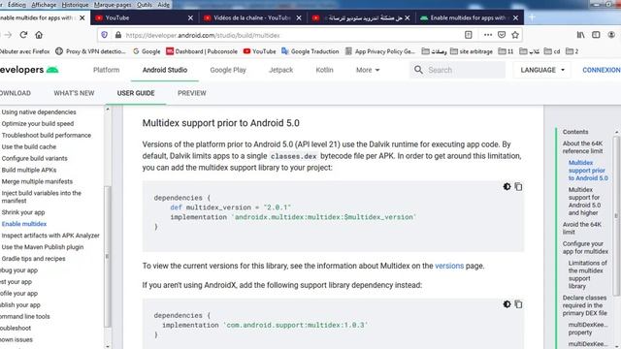Copy first dependencies code sample
This screenshot has height=349, width=621.
click(518, 186)
